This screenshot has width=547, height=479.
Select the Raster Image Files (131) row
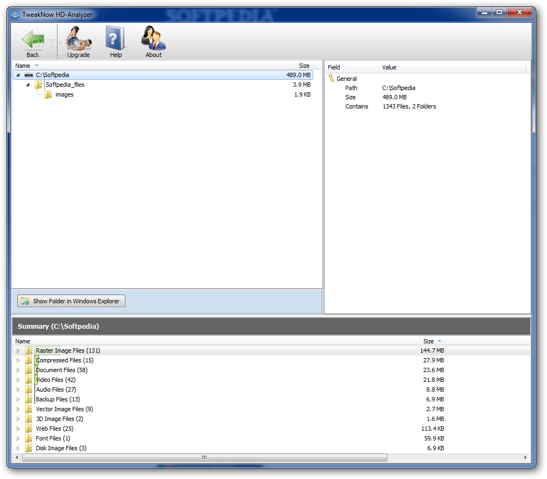tap(271, 350)
